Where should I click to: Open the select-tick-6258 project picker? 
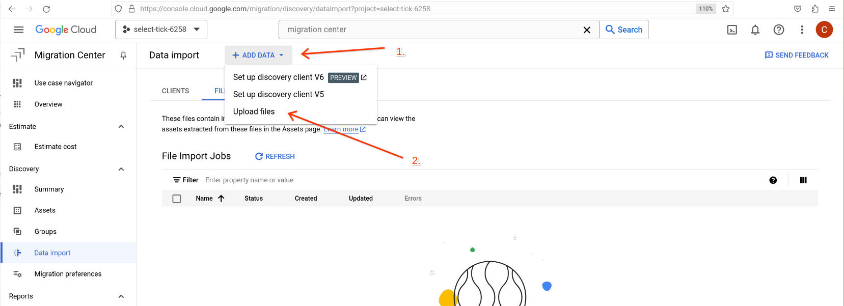tap(161, 30)
